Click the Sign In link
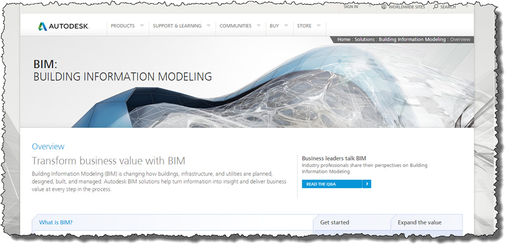The height and width of the screenshot is (250, 511). coord(351,7)
